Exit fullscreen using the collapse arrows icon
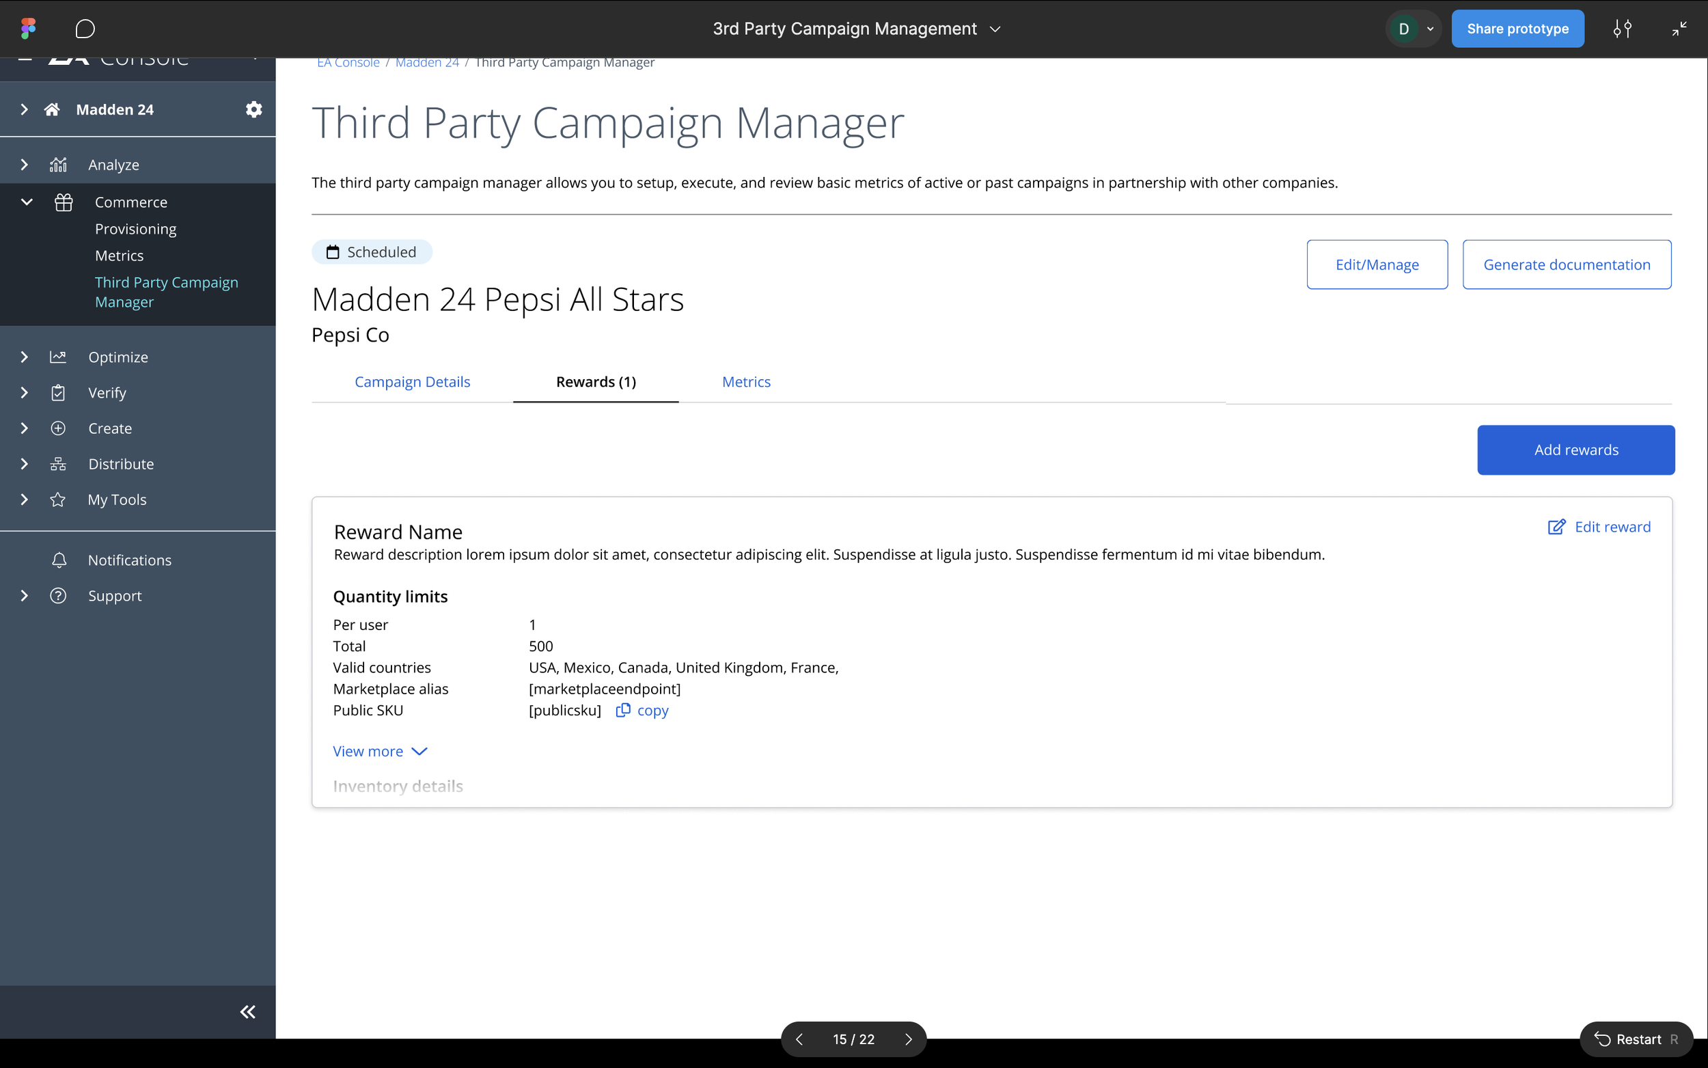The width and height of the screenshot is (1708, 1068). pyautogui.click(x=1679, y=29)
